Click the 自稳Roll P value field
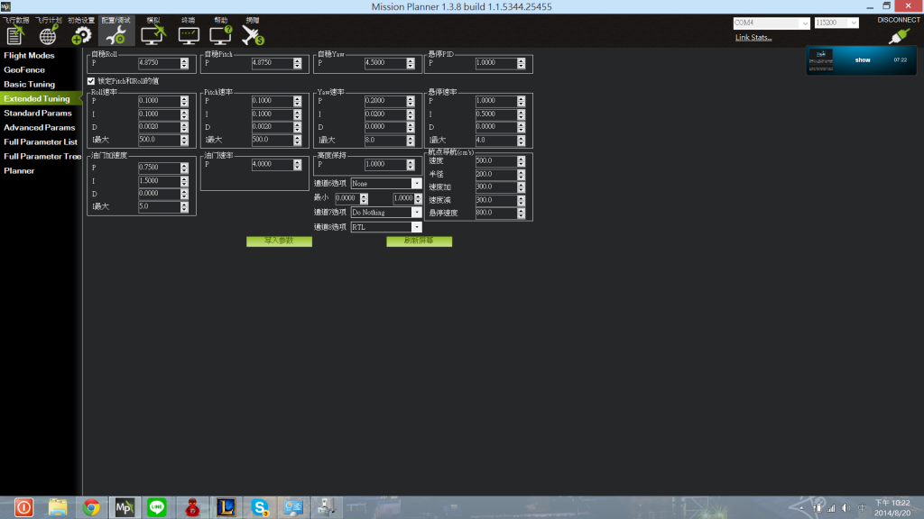924x519 pixels. [159, 63]
